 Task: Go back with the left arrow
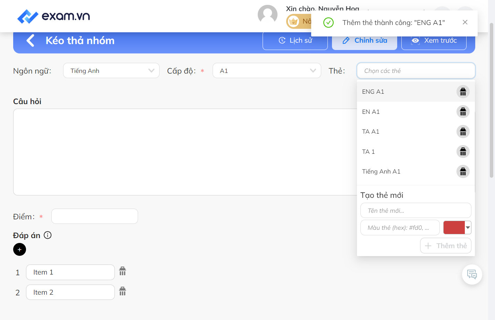31,41
